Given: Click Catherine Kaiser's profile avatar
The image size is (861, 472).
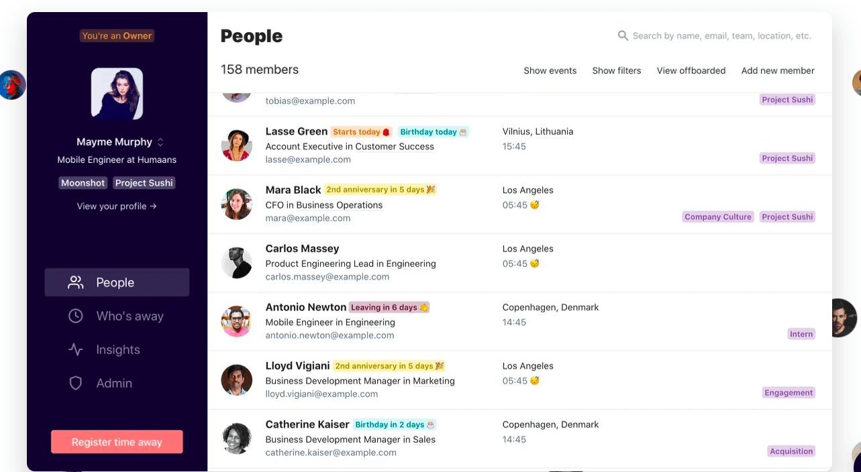Looking at the screenshot, I should point(236,438).
